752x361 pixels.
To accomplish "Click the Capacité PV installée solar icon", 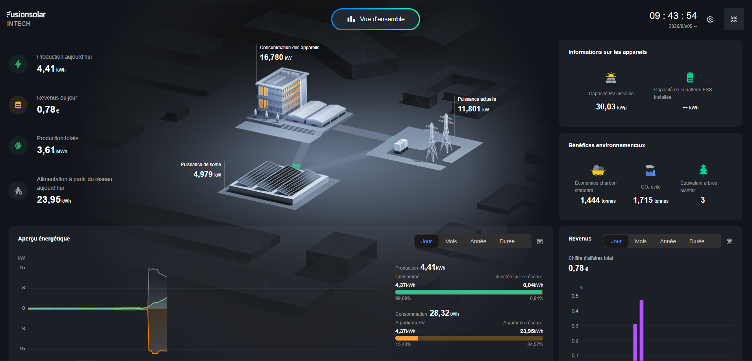I will pos(611,78).
